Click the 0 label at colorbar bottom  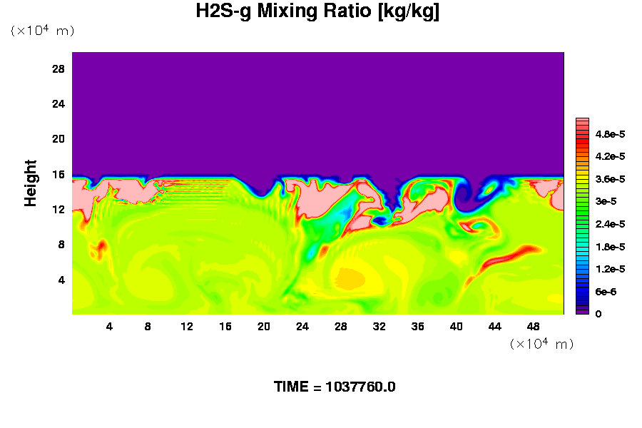point(598,314)
